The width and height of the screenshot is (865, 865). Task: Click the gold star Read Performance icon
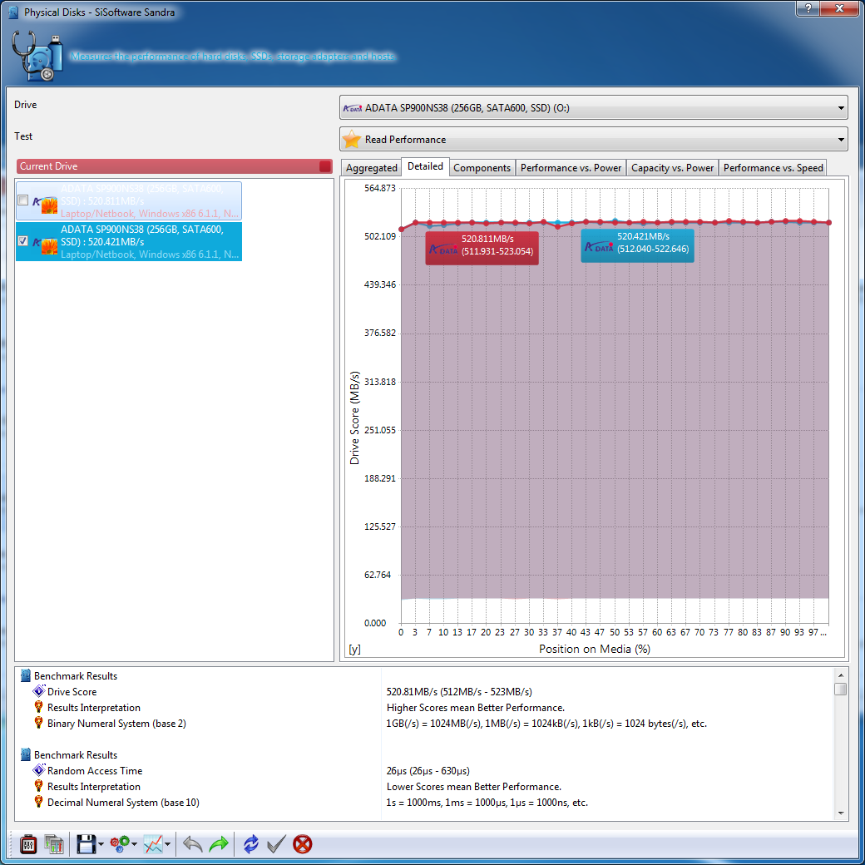pyautogui.click(x=351, y=139)
